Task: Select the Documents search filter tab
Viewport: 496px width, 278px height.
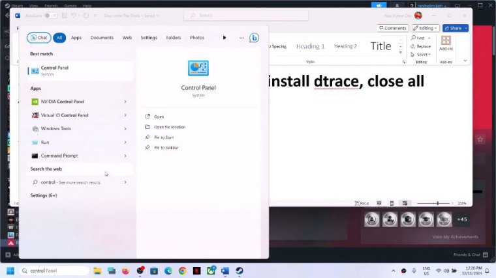Action: pos(102,38)
